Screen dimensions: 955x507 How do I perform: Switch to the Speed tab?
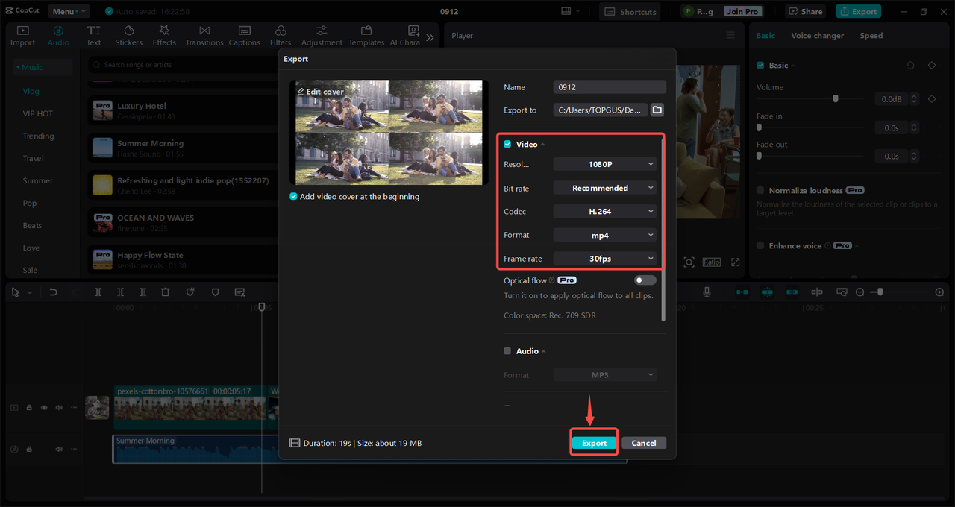(x=871, y=35)
